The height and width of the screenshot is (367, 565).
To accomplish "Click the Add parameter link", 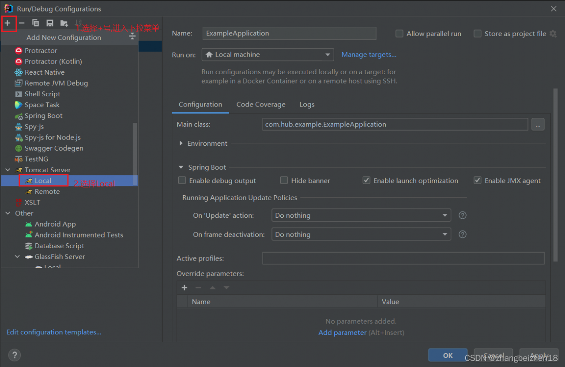I will (343, 332).
